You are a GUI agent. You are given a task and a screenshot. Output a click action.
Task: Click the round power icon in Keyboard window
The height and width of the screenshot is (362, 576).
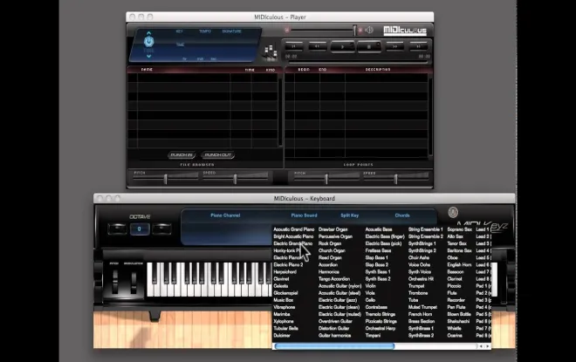453,212
